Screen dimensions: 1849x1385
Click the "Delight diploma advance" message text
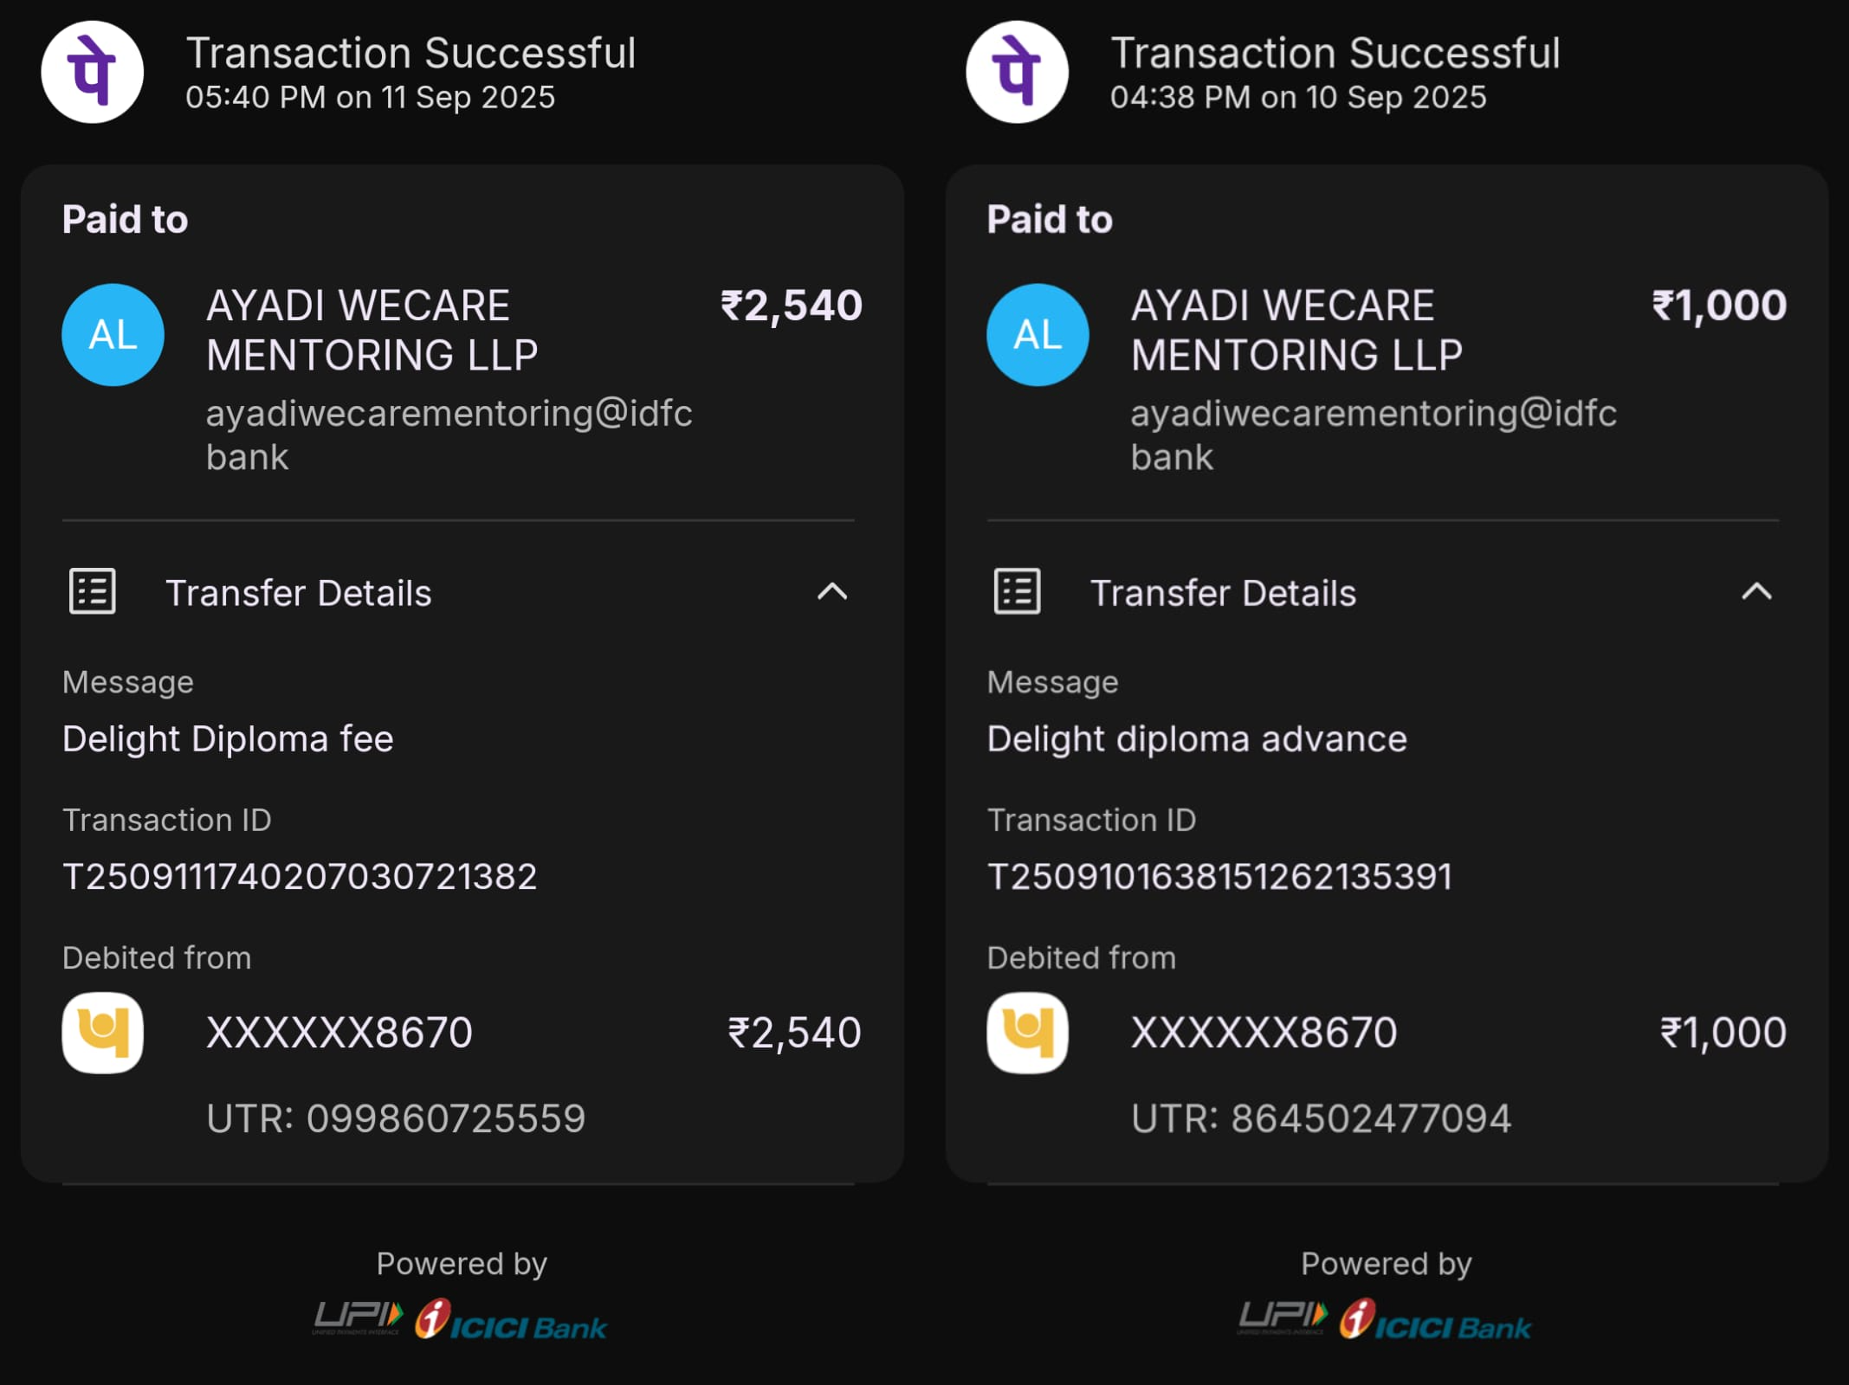(1197, 739)
